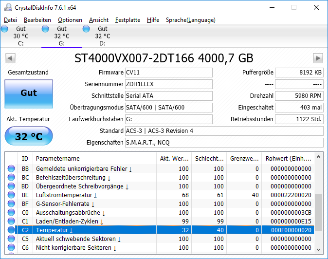Click the Firmware field CV11

click(x=169, y=73)
